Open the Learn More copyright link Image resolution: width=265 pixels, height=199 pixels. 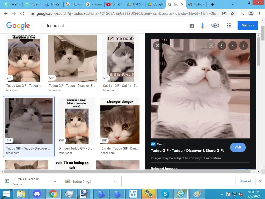pos(212,158)
